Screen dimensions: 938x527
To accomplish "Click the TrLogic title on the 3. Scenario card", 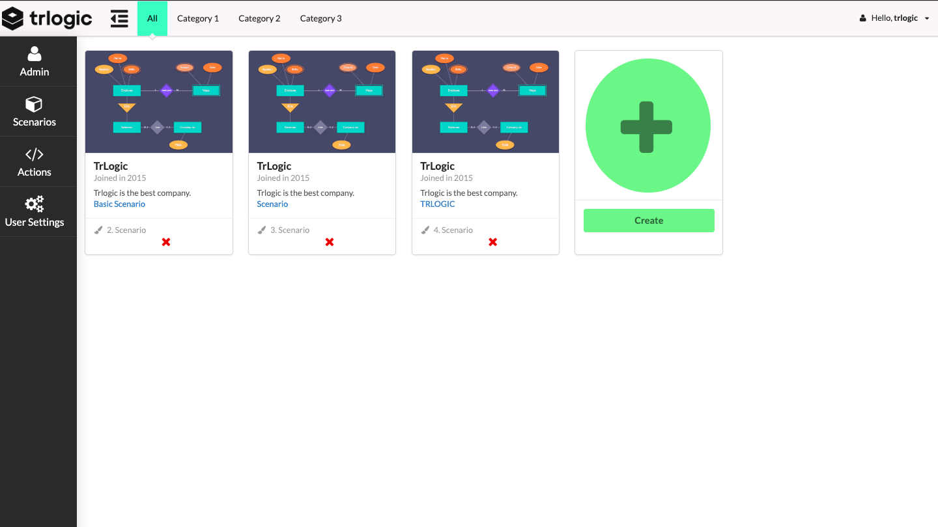I will coord(274,166).
